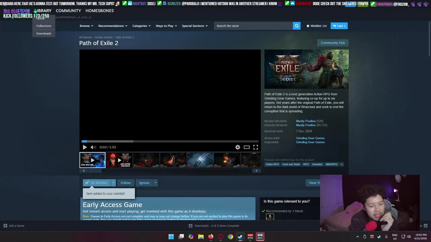Click the recommending friend's avatar
The height and width of the screenshot is (242, 431).
pos(270,217)
